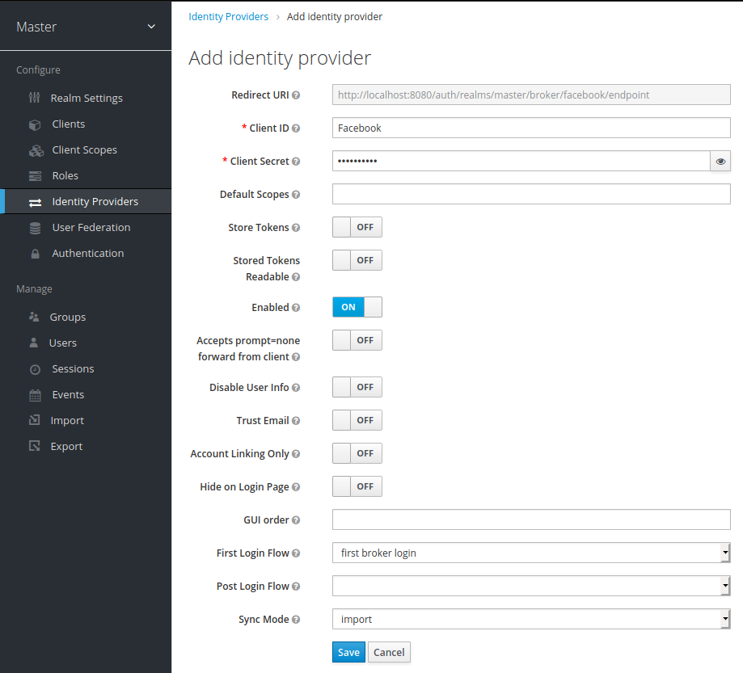Turn on Disable User Info switch
The width and height of the screenshot is (743, 673).
pos(357,387)
